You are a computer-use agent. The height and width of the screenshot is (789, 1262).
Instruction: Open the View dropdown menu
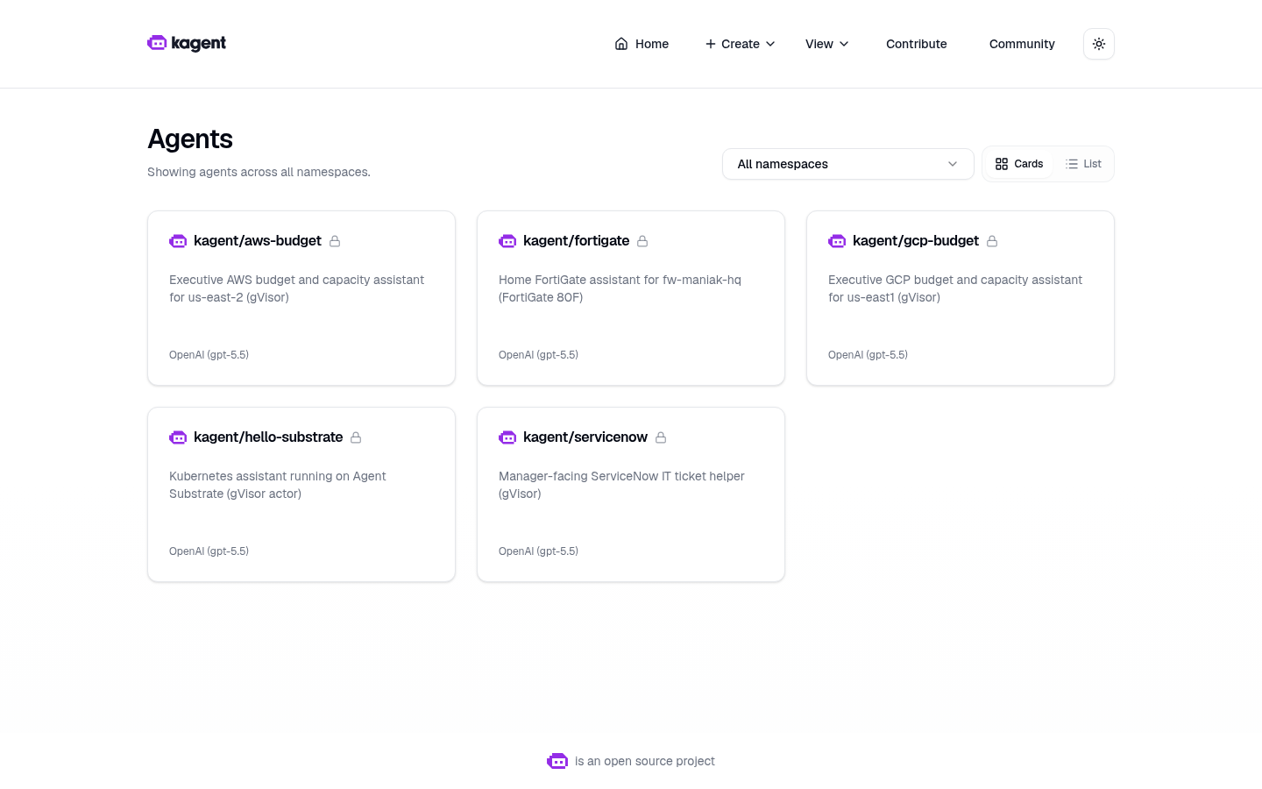click(x=827, y=44)
